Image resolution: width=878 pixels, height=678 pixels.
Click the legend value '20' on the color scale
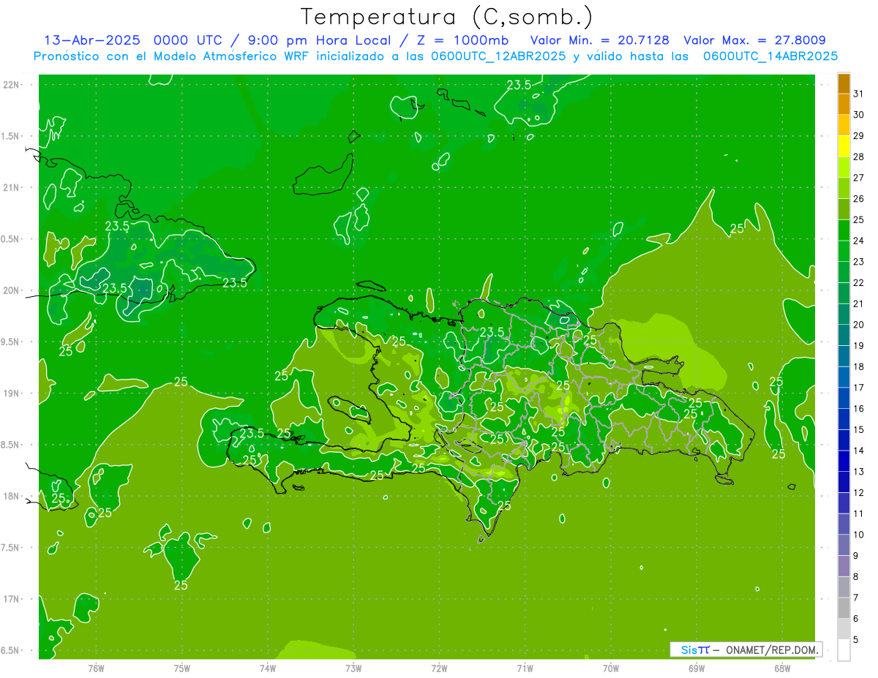pos(859,324)
